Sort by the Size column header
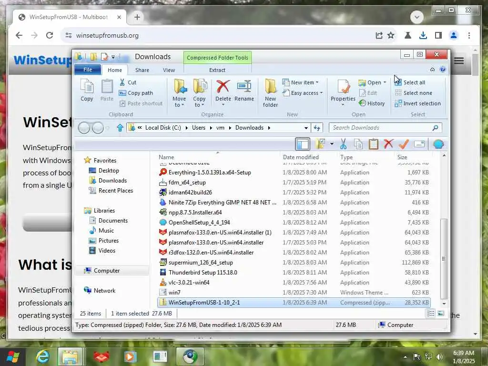Viewport: 488px width, 366px height. [402, 157]
